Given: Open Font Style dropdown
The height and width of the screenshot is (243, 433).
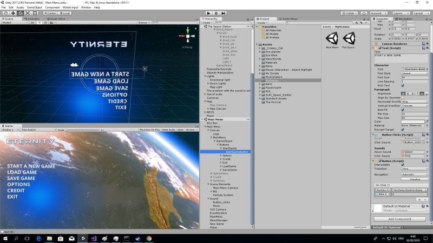Looking at the screenshot, I should (x=415, y=73).
